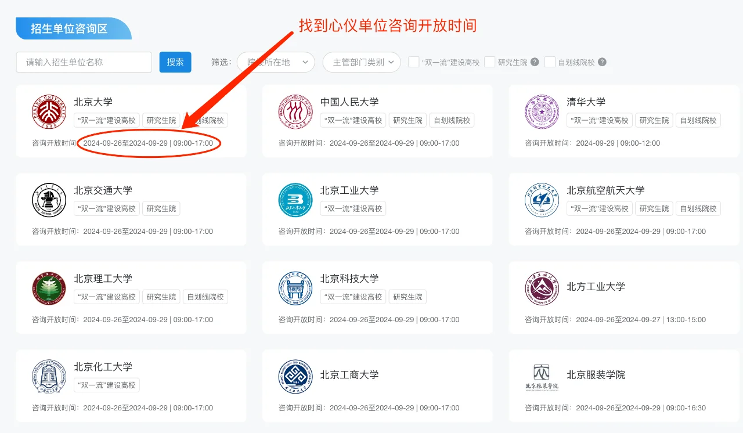Click the 搜索 search button
The width and height of the screenshot is (743, 433).
pos(175,62)
